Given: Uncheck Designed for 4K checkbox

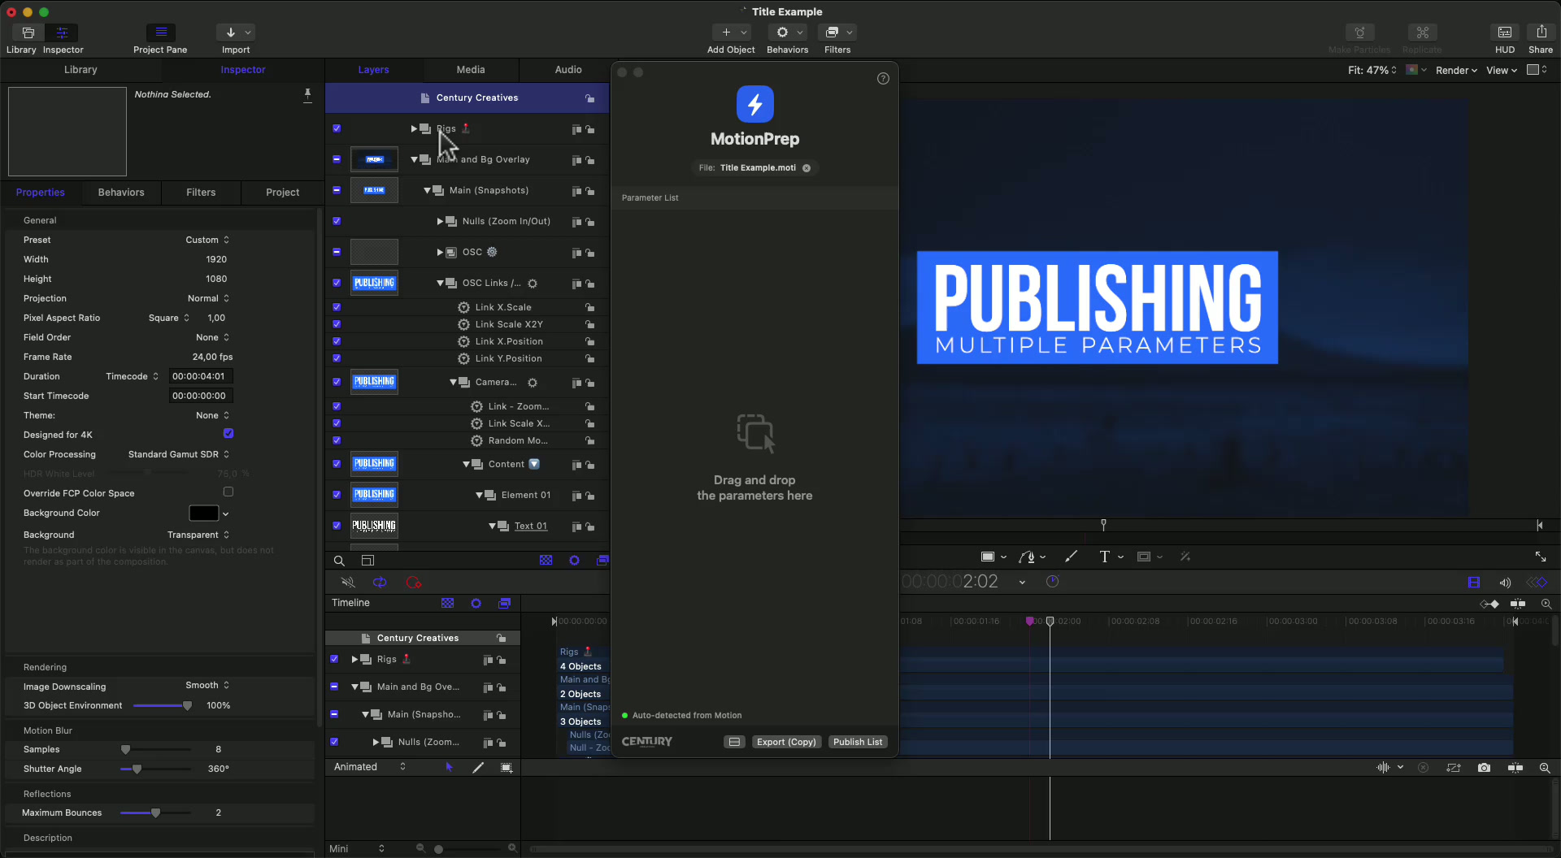Looking at the screenshot, I should coord(228,434).
